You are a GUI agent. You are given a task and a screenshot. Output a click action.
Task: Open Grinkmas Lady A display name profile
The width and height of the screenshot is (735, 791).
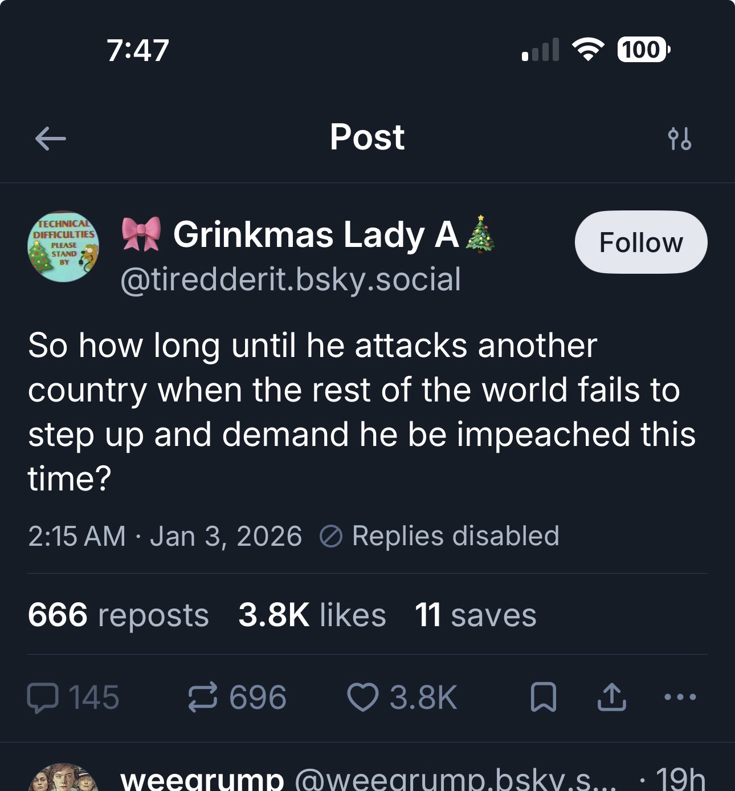(315, 234)
